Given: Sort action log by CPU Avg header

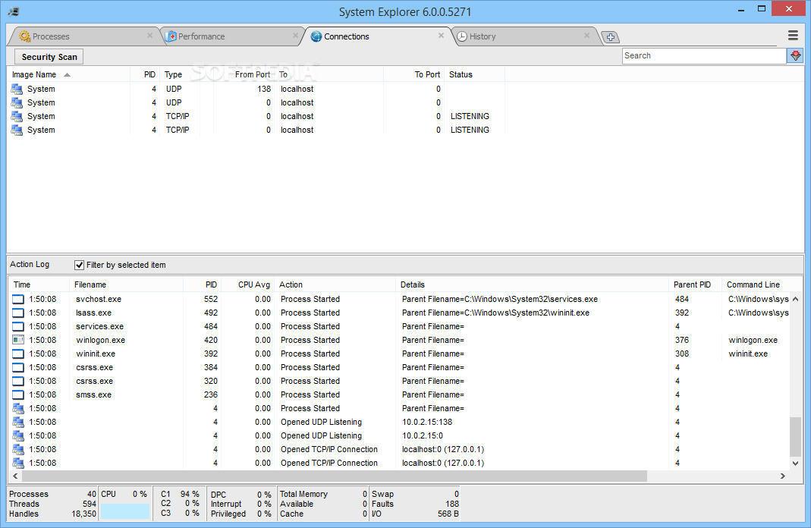Looking at the screenshot, I should point(248,284).
